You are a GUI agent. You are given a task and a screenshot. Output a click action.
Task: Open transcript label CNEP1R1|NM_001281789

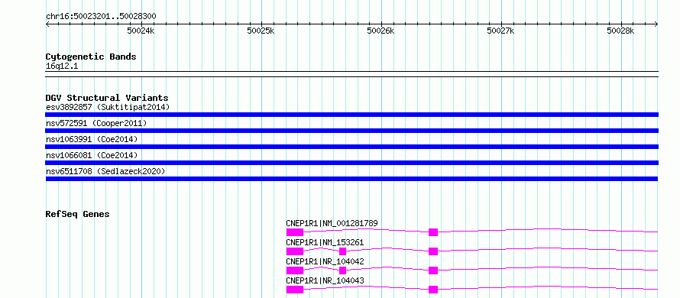332,223
